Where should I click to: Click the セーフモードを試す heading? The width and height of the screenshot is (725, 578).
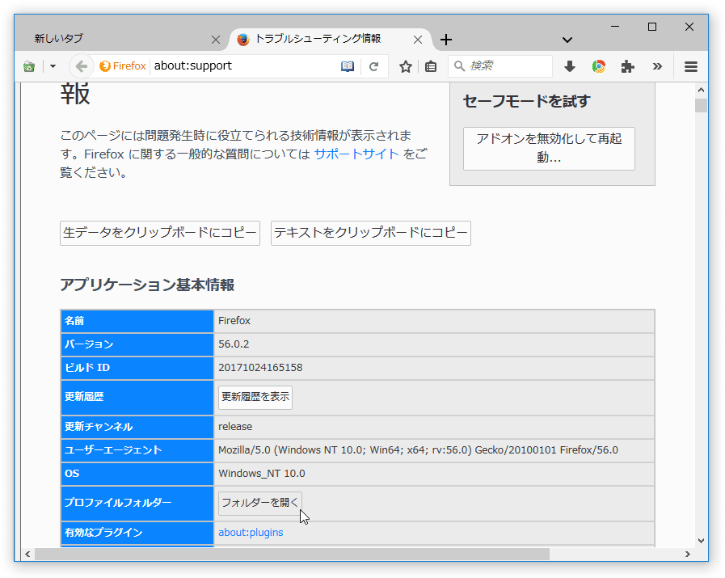pos(527,101)
